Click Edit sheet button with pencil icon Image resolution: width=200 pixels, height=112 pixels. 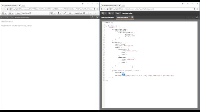point(68,13)
